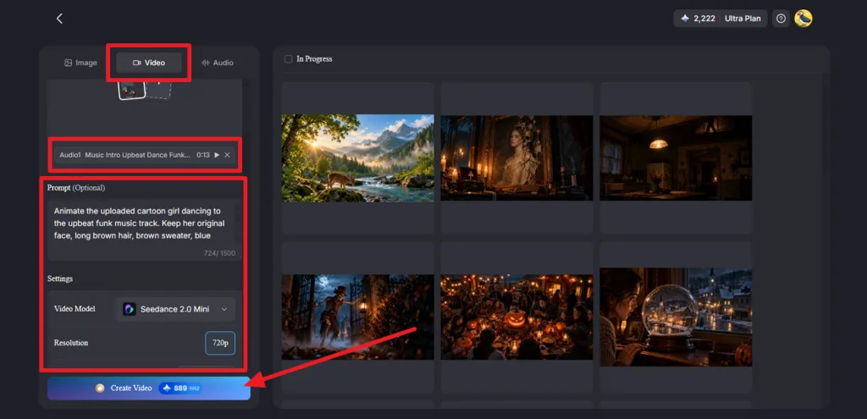The image size is (867, 419).
Task: Click the empty dashed image slot
Action: [159, 89]
